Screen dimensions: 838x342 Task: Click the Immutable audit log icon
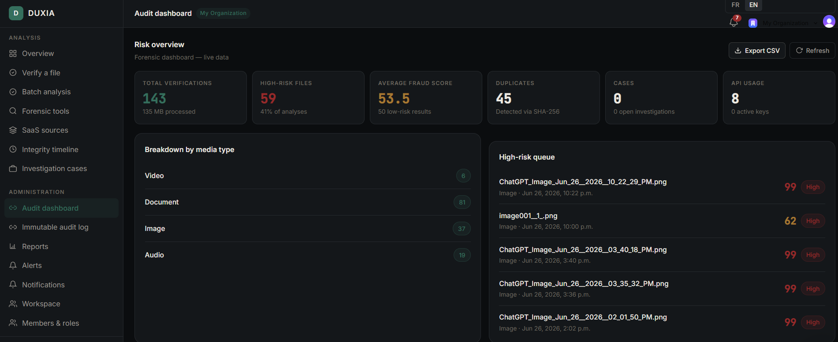[x=13, y=227]
